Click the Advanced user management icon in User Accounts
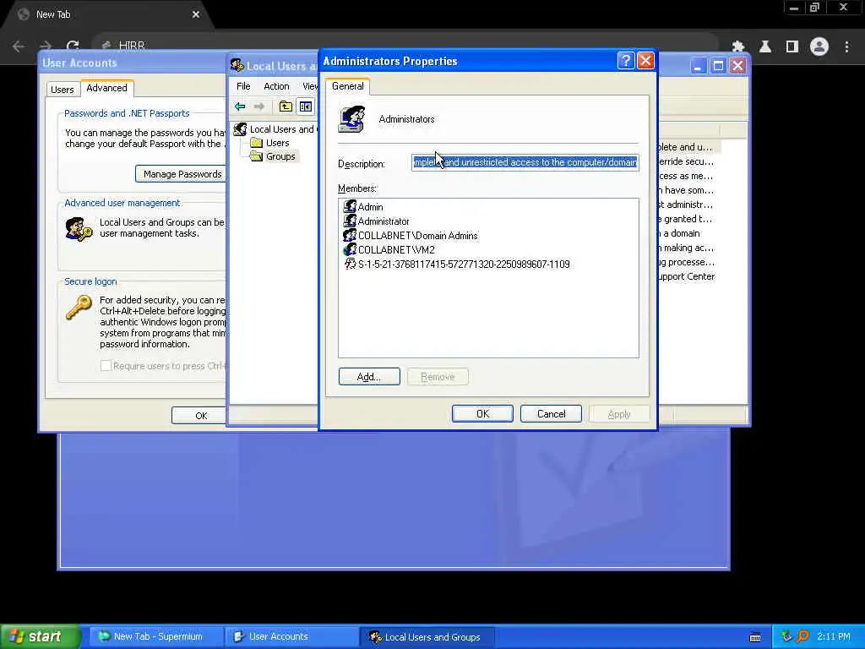This screenshot has height=649, width=865. (x=79, y=230)
